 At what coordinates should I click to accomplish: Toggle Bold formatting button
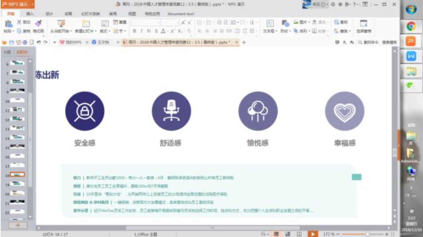(x=135, y=31)
